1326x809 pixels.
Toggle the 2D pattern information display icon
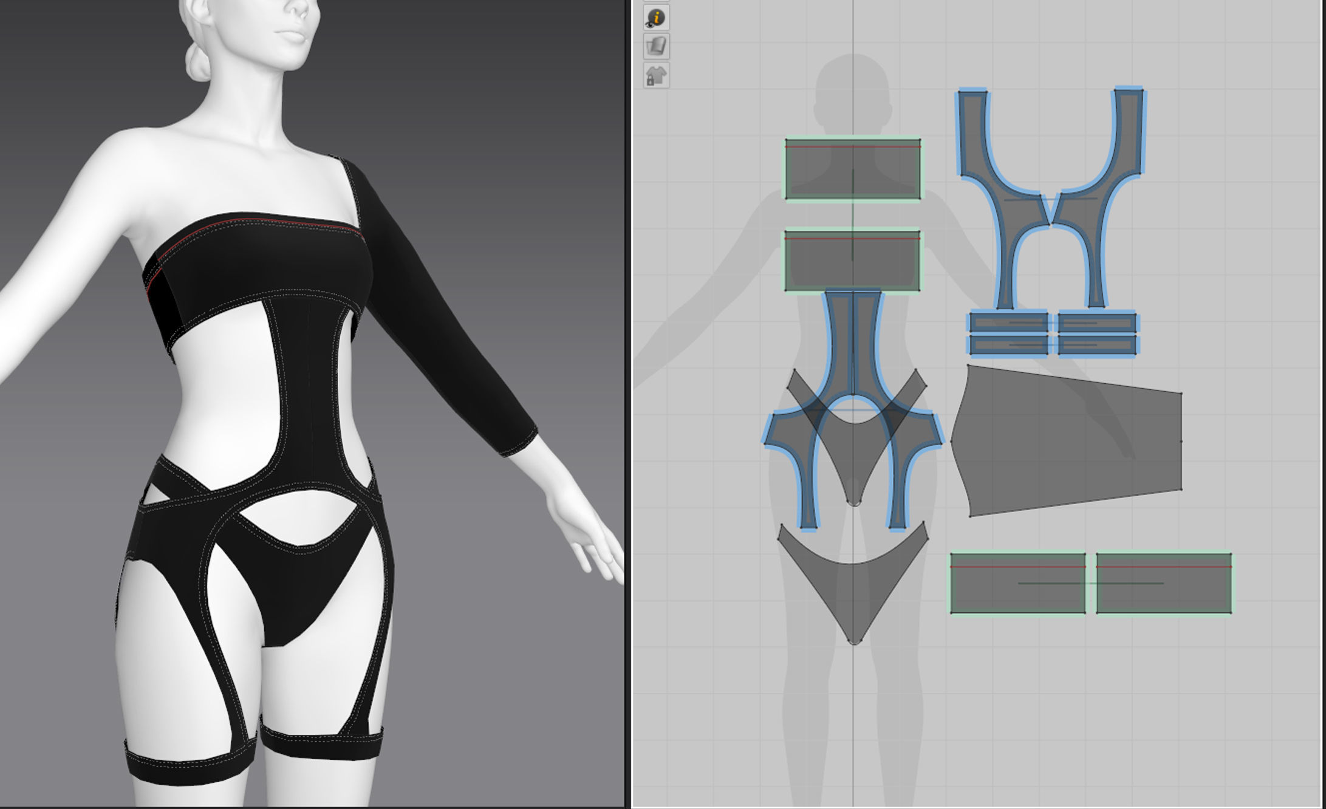[656, 18]
